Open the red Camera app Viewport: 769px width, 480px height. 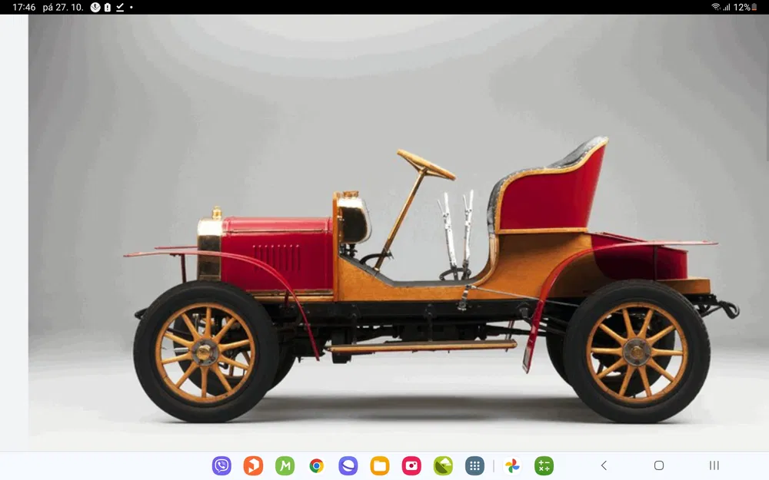tap(411, 465)
